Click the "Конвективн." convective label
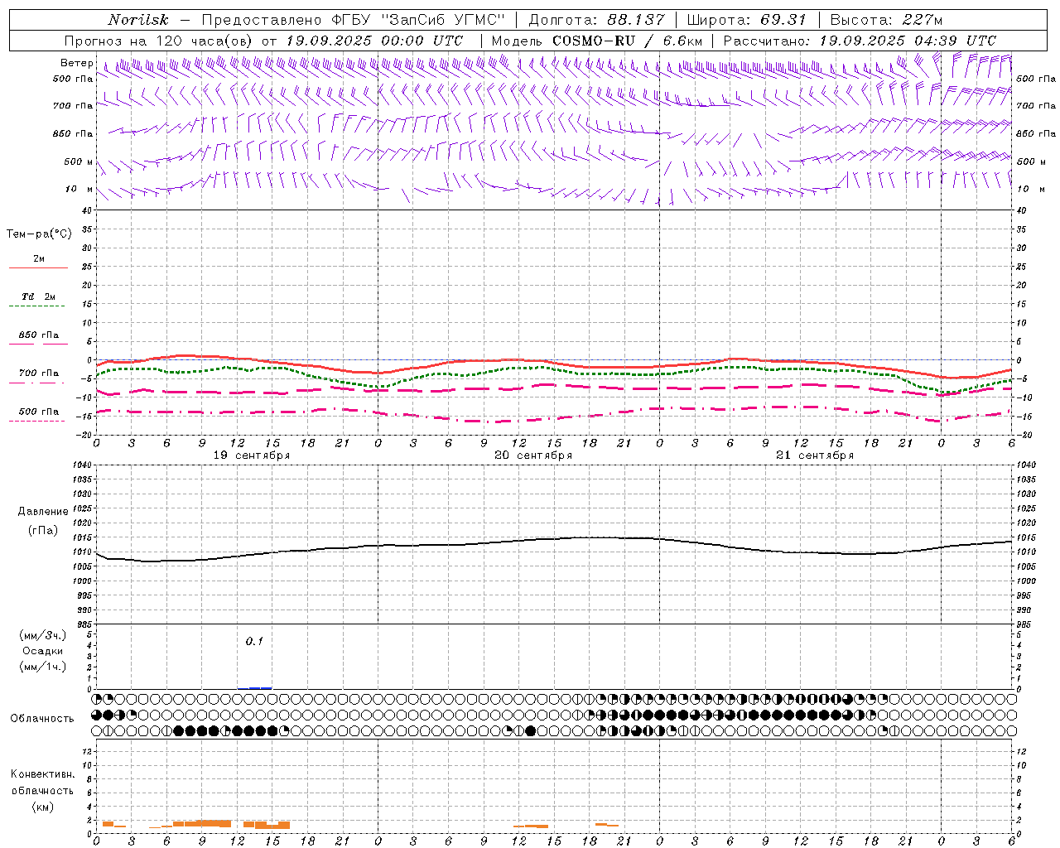Screen dimensions: 1060x848 click(x=42, y=774)
